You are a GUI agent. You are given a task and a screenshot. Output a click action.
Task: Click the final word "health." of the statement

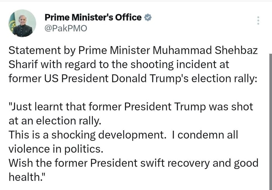click(x=24, y=176)
